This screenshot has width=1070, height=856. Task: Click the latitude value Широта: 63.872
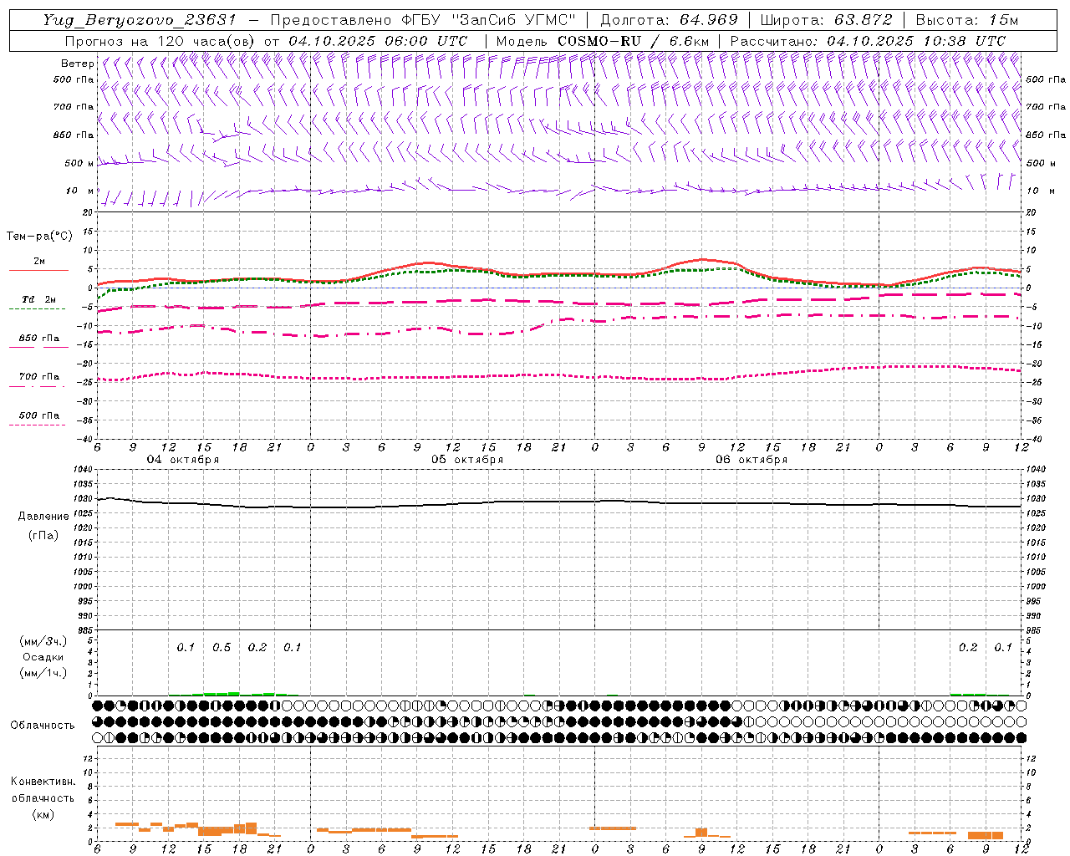pos(826,20)
